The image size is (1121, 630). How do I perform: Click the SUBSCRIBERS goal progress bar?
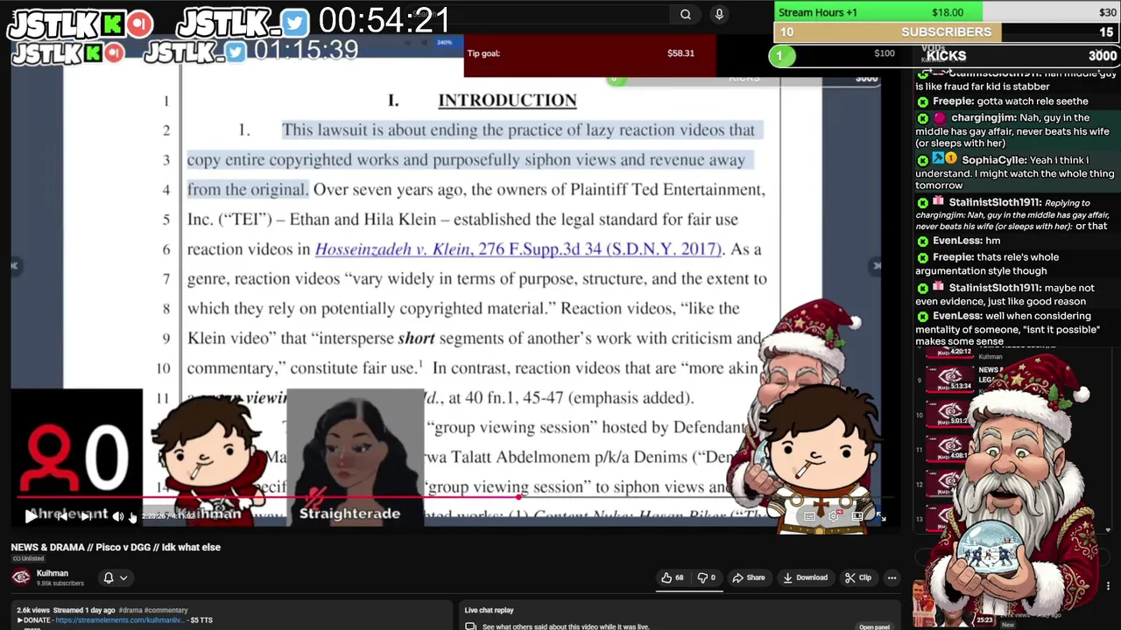[946, 31]
